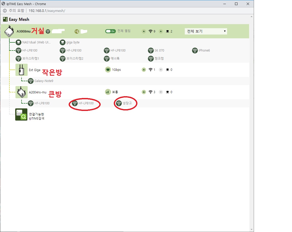Click the Wi-Fi SSID icon next to A3008mu

[48, 31]
